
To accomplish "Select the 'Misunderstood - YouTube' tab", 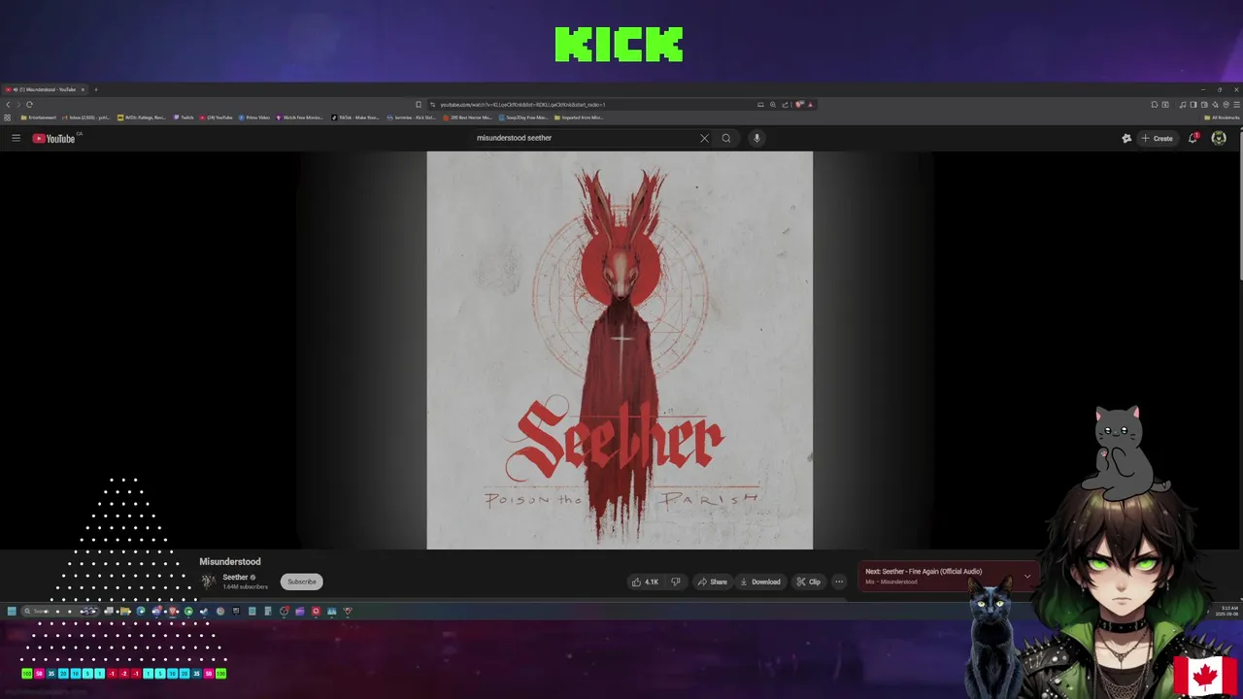I will [x=45, y=89].
